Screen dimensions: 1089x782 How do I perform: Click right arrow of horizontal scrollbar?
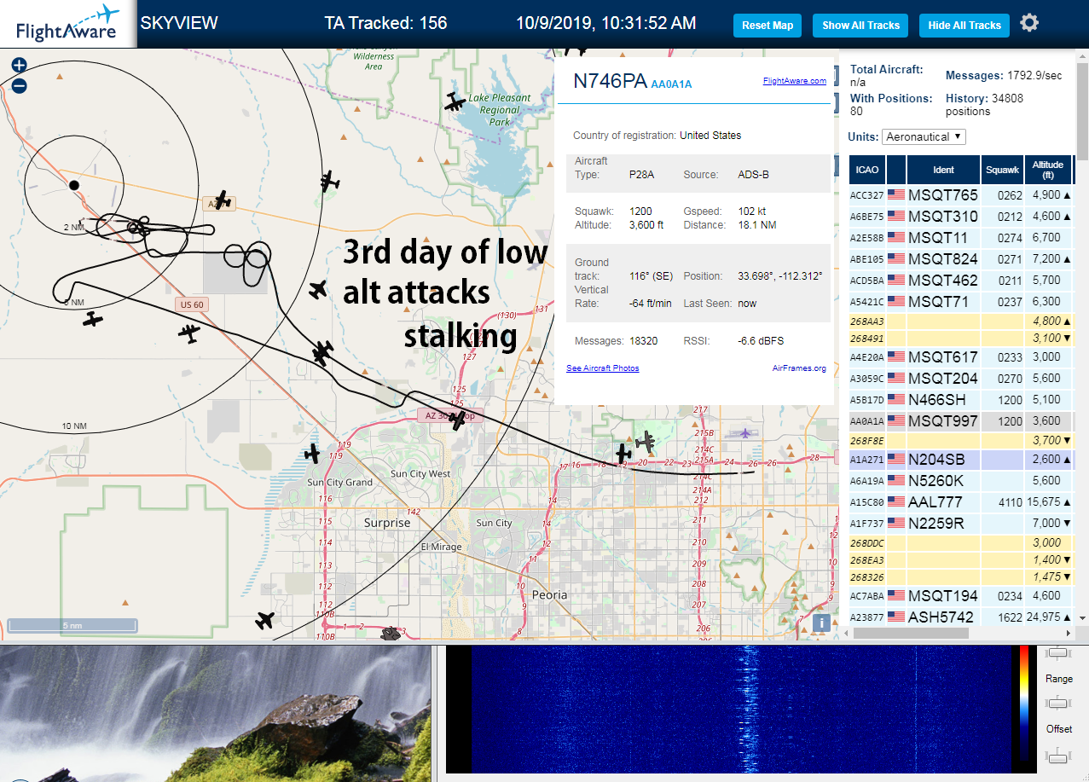[1069, 634]
